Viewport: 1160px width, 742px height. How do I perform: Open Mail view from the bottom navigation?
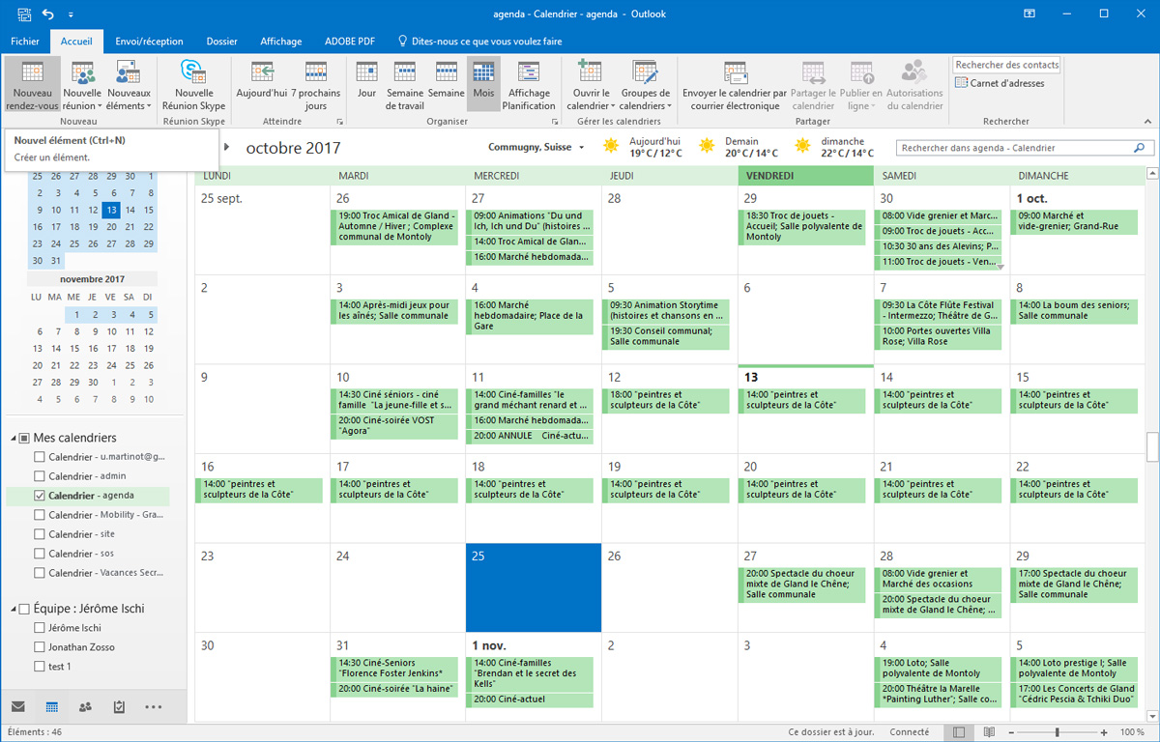(17, 707)
